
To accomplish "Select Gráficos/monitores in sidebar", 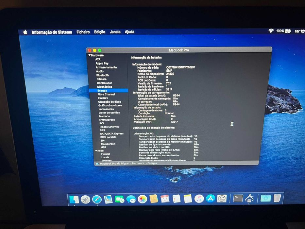I will pyautogui.click(x=110, y=105).
